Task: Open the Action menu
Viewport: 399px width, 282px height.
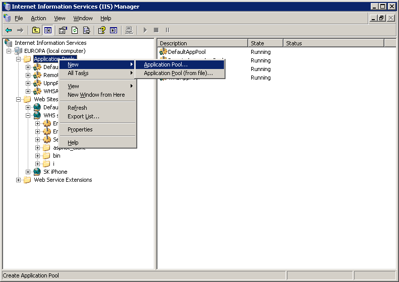Action: (x=38, y=18)
